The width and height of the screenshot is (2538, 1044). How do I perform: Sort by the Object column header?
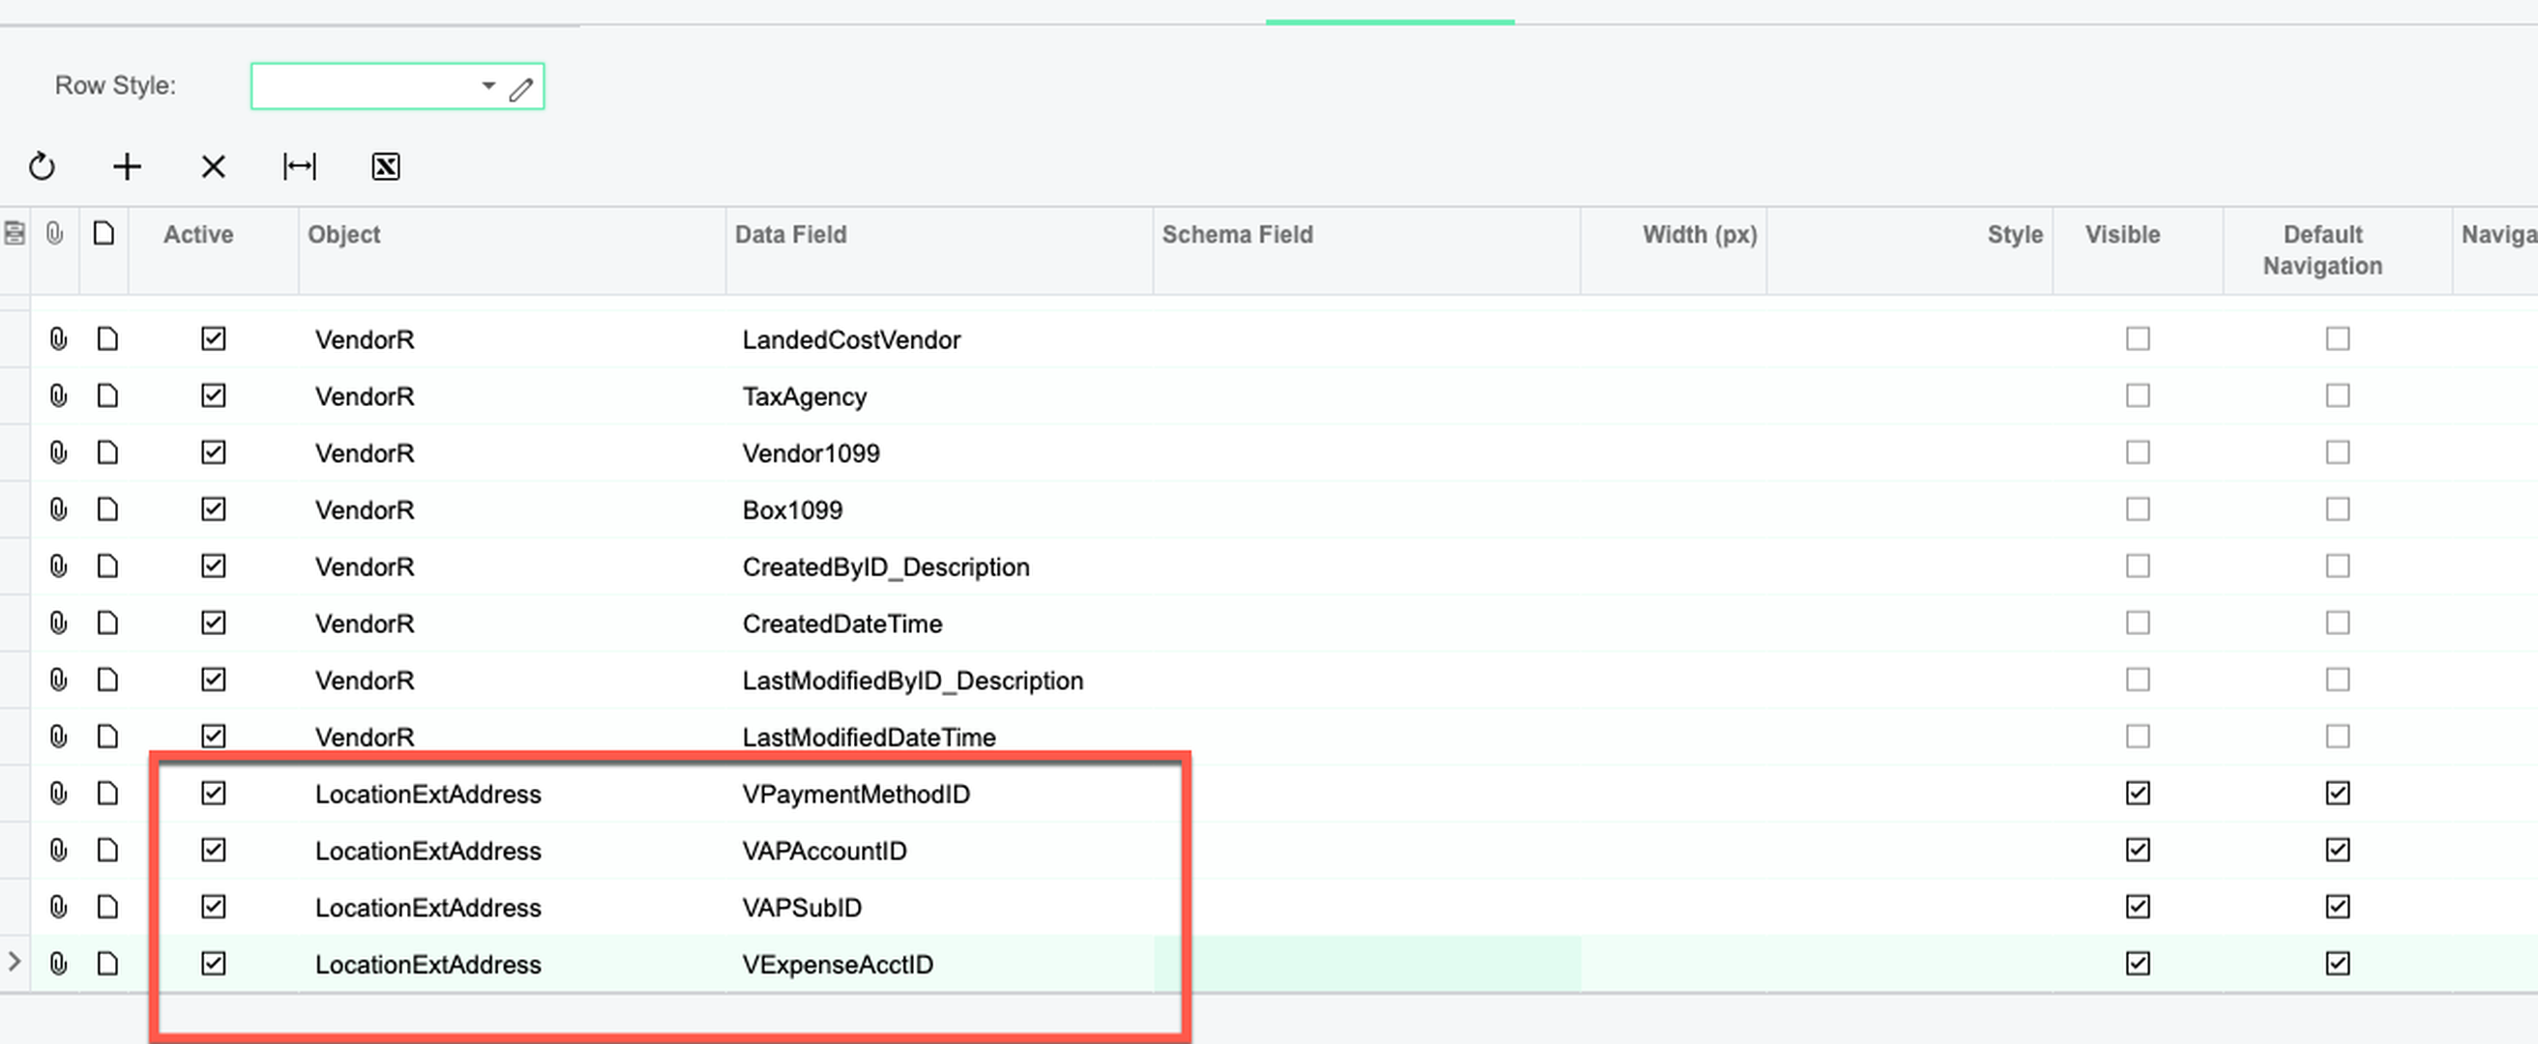click(x=344, y=234)
